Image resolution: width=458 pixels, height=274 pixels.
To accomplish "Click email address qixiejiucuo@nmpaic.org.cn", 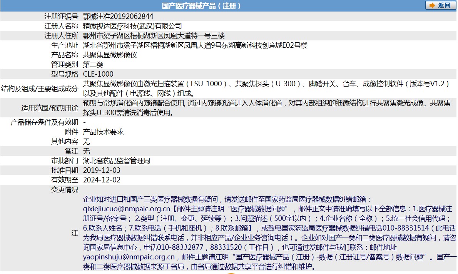I will [x=127, y=209].
